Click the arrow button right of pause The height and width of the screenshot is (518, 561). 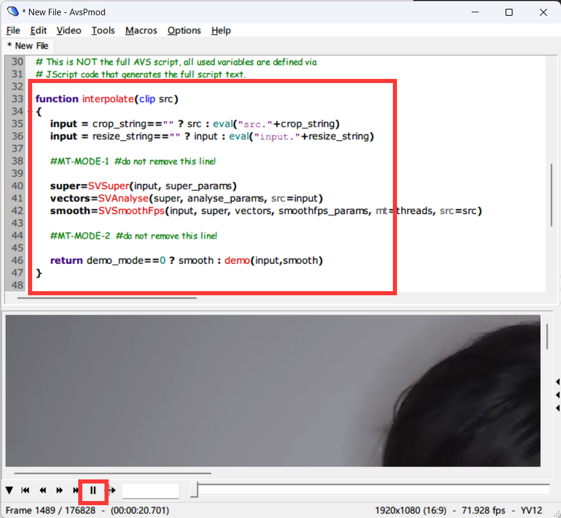pos(112,490)
